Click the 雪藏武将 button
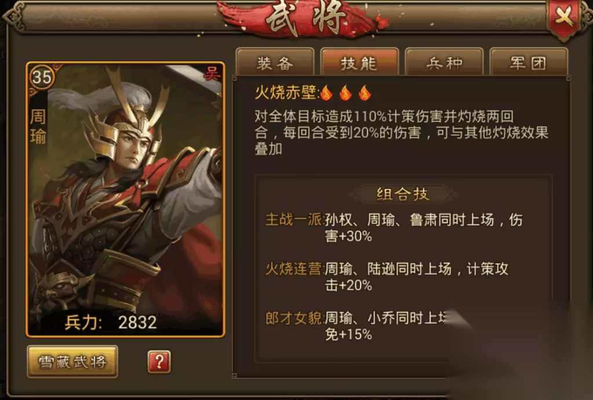Viewport: 593px width, 400px height. click(x=72, y=362)
